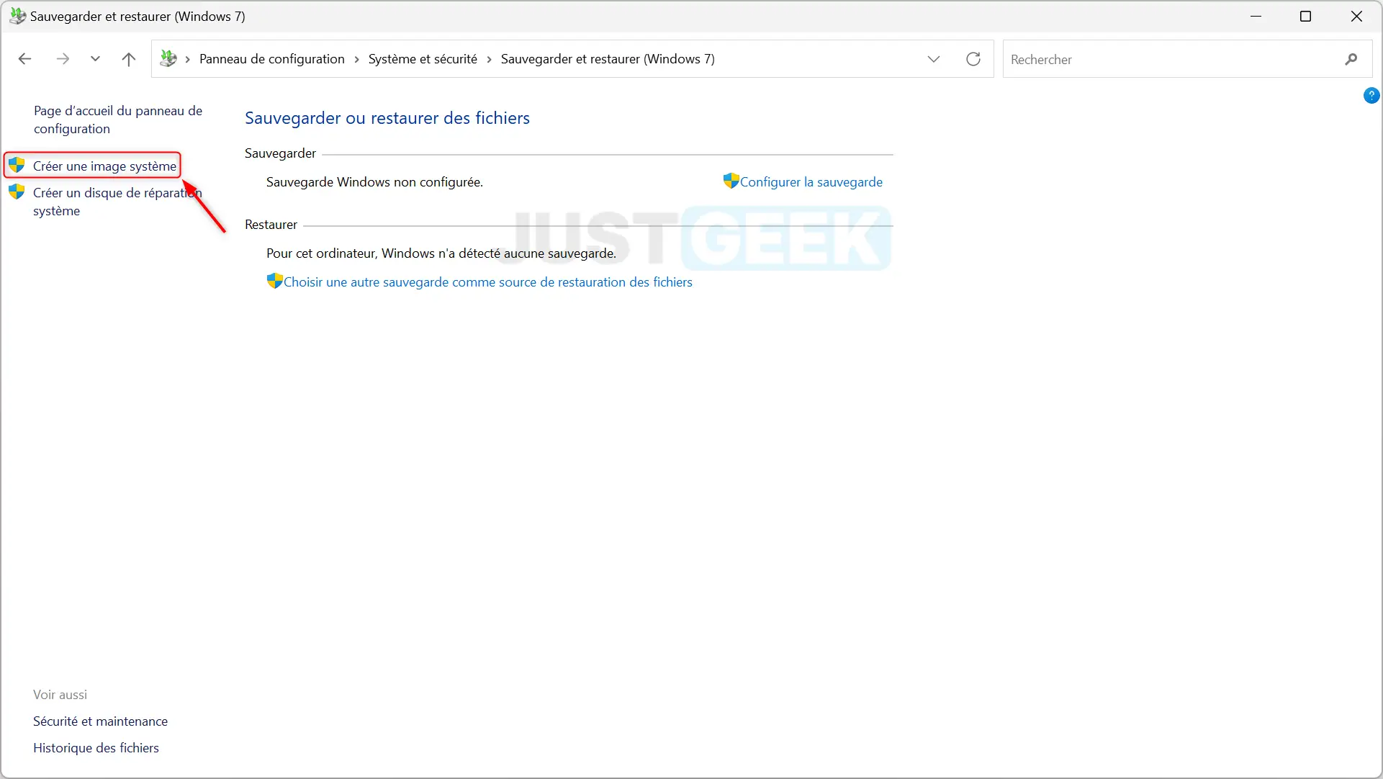1383x779 pixels.
Task: Open Système et sécurité breadcrumb
Action: point(423,59)
